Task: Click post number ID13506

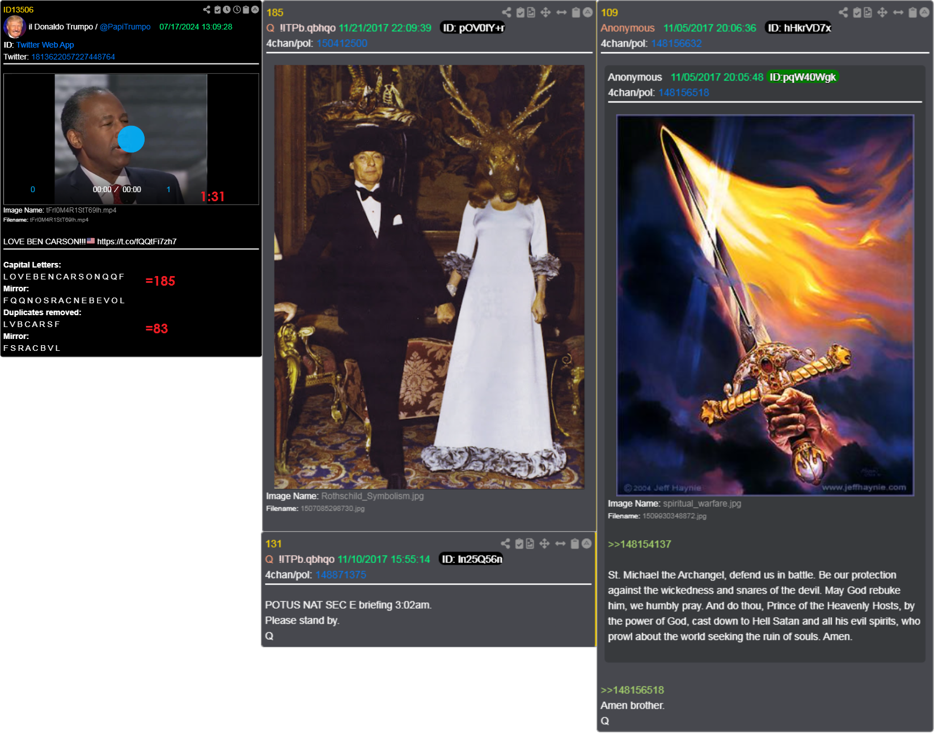Action: (x=18, y=10)
